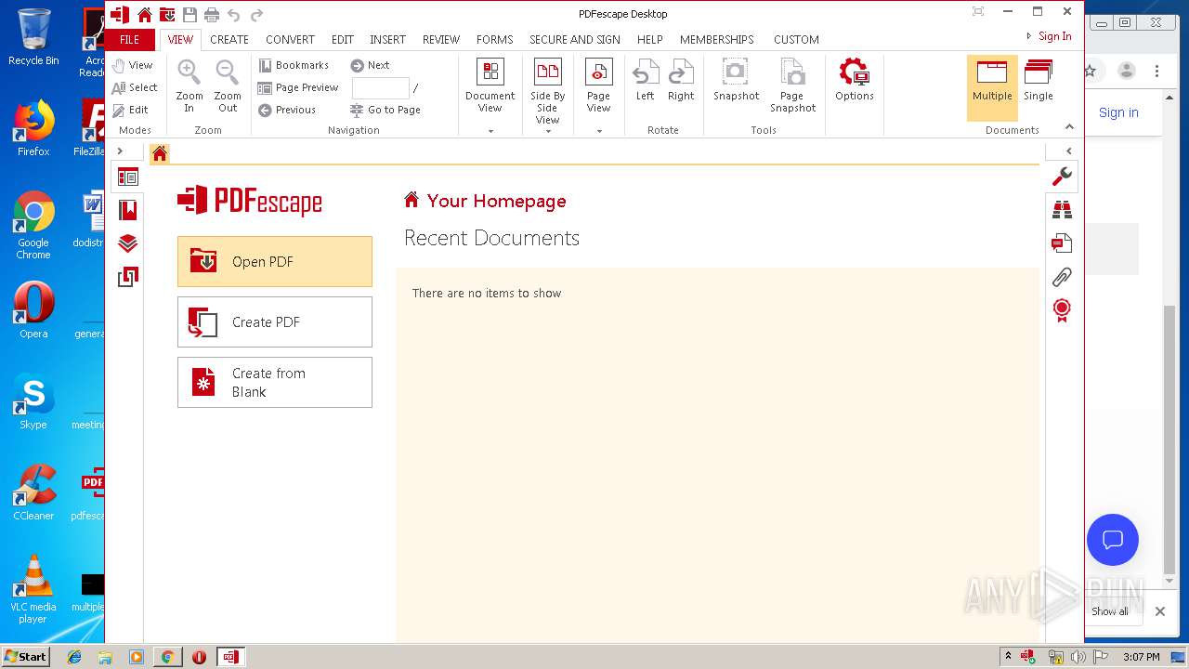Select the View mode tool
Screen dimensions: 1189x669
(133, 65)
